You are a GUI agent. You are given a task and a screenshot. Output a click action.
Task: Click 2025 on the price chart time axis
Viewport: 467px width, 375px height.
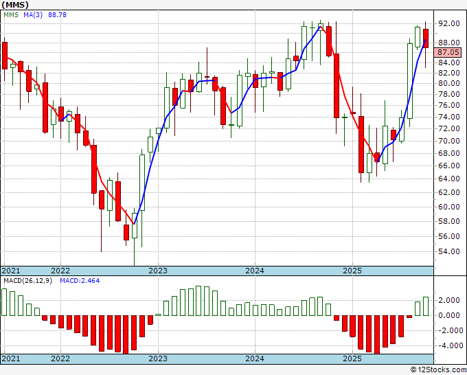click(x=352, y=271)
